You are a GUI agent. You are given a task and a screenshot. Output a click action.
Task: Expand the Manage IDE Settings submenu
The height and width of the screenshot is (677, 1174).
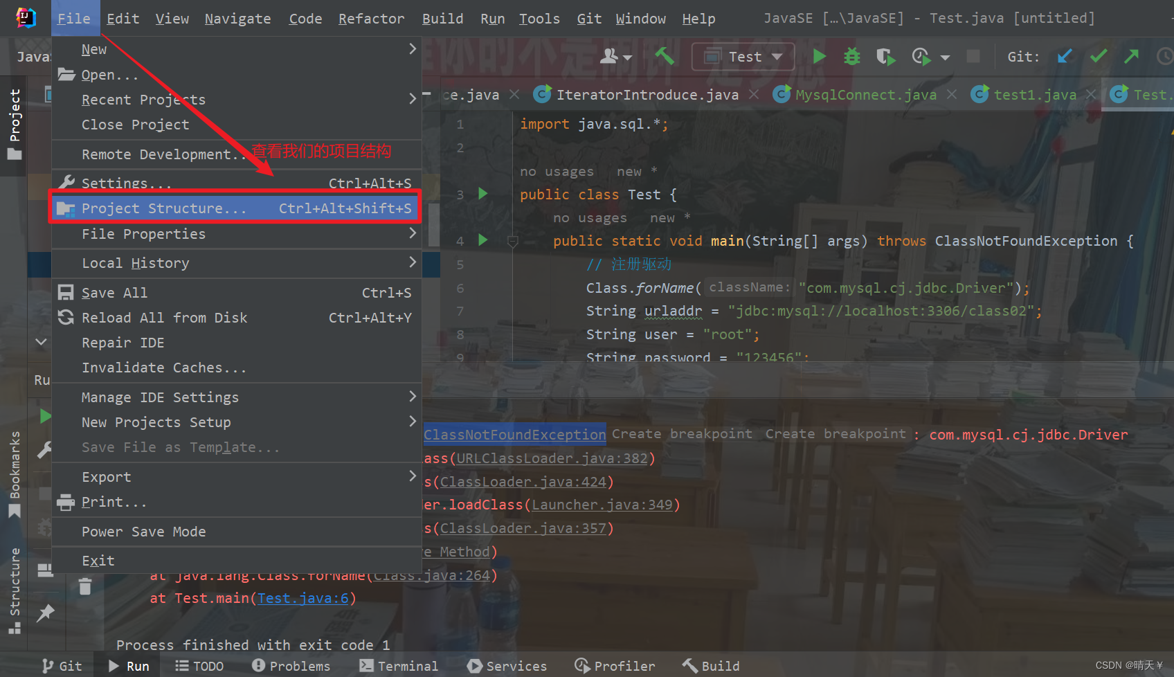[x=237, y=397]
